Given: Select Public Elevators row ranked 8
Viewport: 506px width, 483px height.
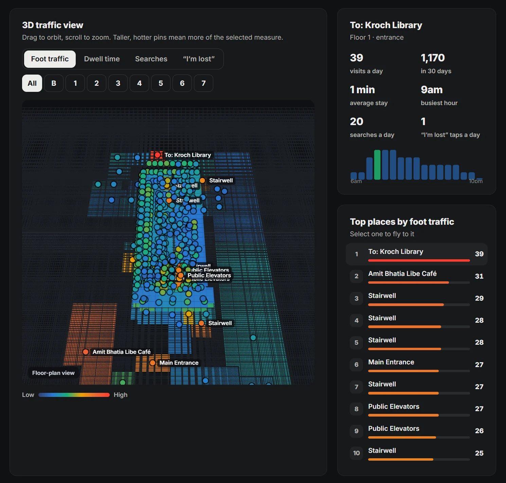Looking at the screenshot, I should click(417, 409).
